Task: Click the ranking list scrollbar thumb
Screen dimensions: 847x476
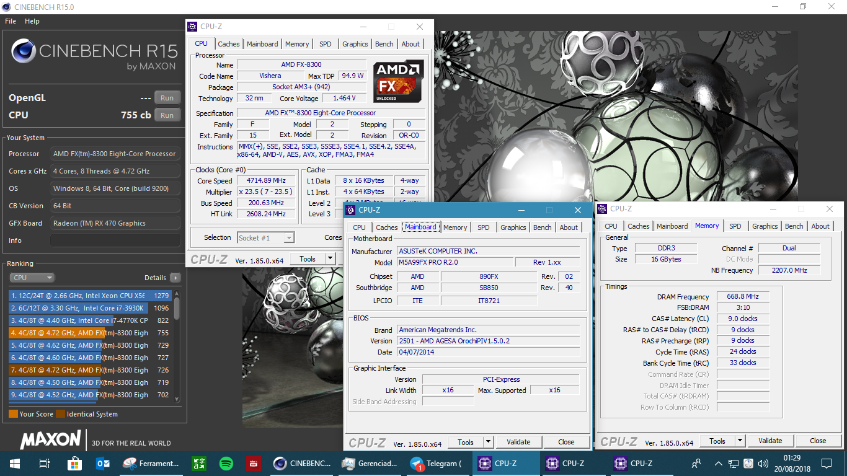Action: (177, 308)
